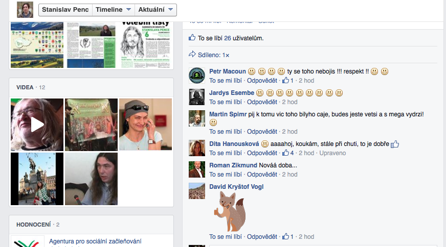The width and height of the screenshot is (446, 247).
Task: Click the fox thumbs-up sticker
Action: point(230,211)
